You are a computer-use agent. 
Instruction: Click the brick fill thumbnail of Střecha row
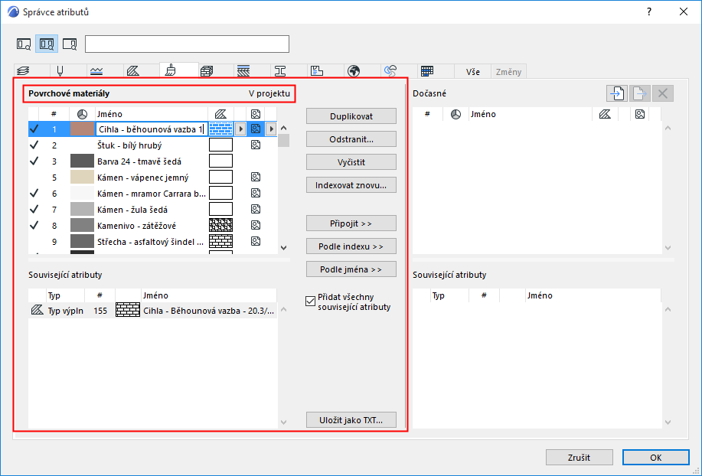tap(220, 242)
